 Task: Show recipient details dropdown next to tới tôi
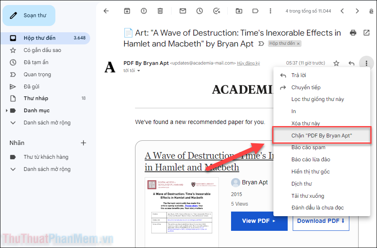[x=138, y=70]
